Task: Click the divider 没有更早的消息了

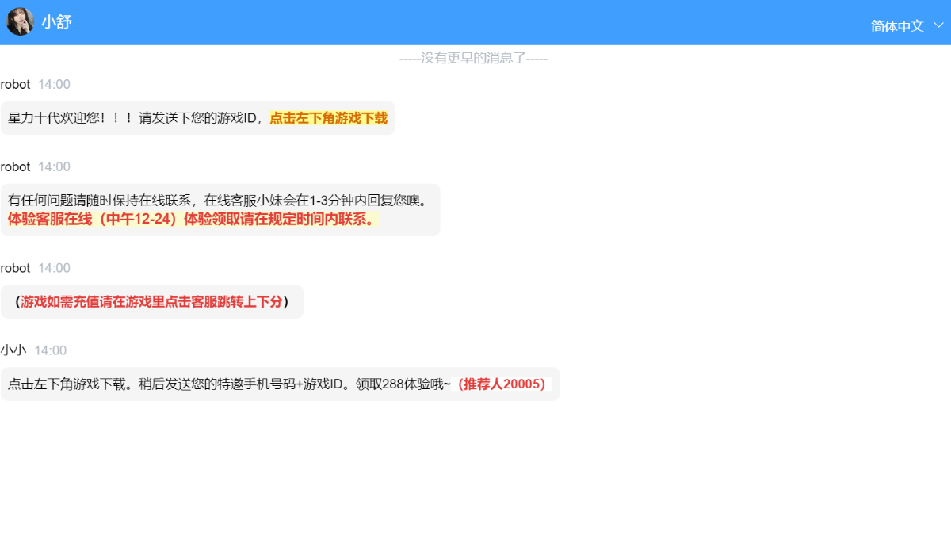Action: [474, 58]
